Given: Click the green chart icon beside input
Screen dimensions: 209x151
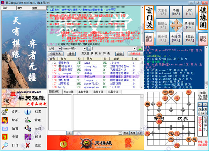Looking at the screenshot, I should (140, 49).
